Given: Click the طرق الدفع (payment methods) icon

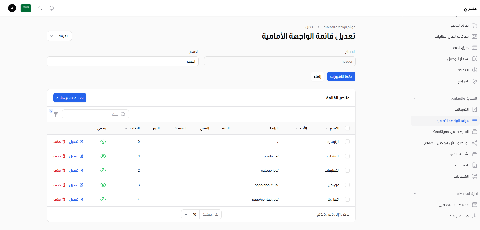Looking at the screenshot, I should point(475,48).
